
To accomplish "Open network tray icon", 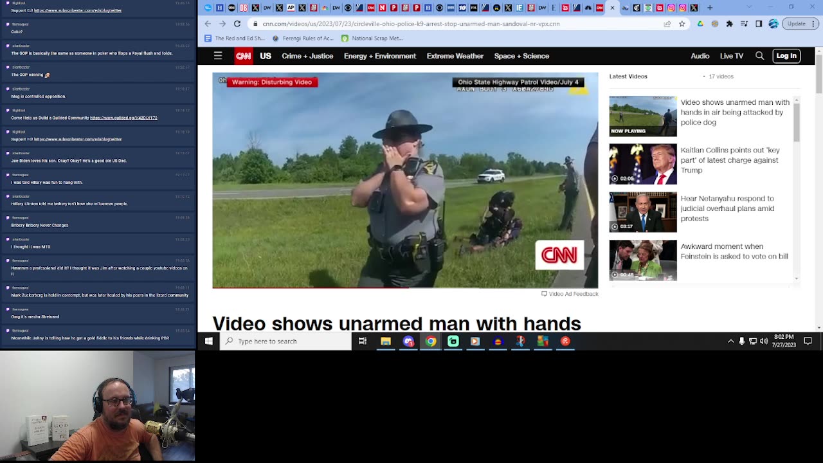I will click(753, 341).
